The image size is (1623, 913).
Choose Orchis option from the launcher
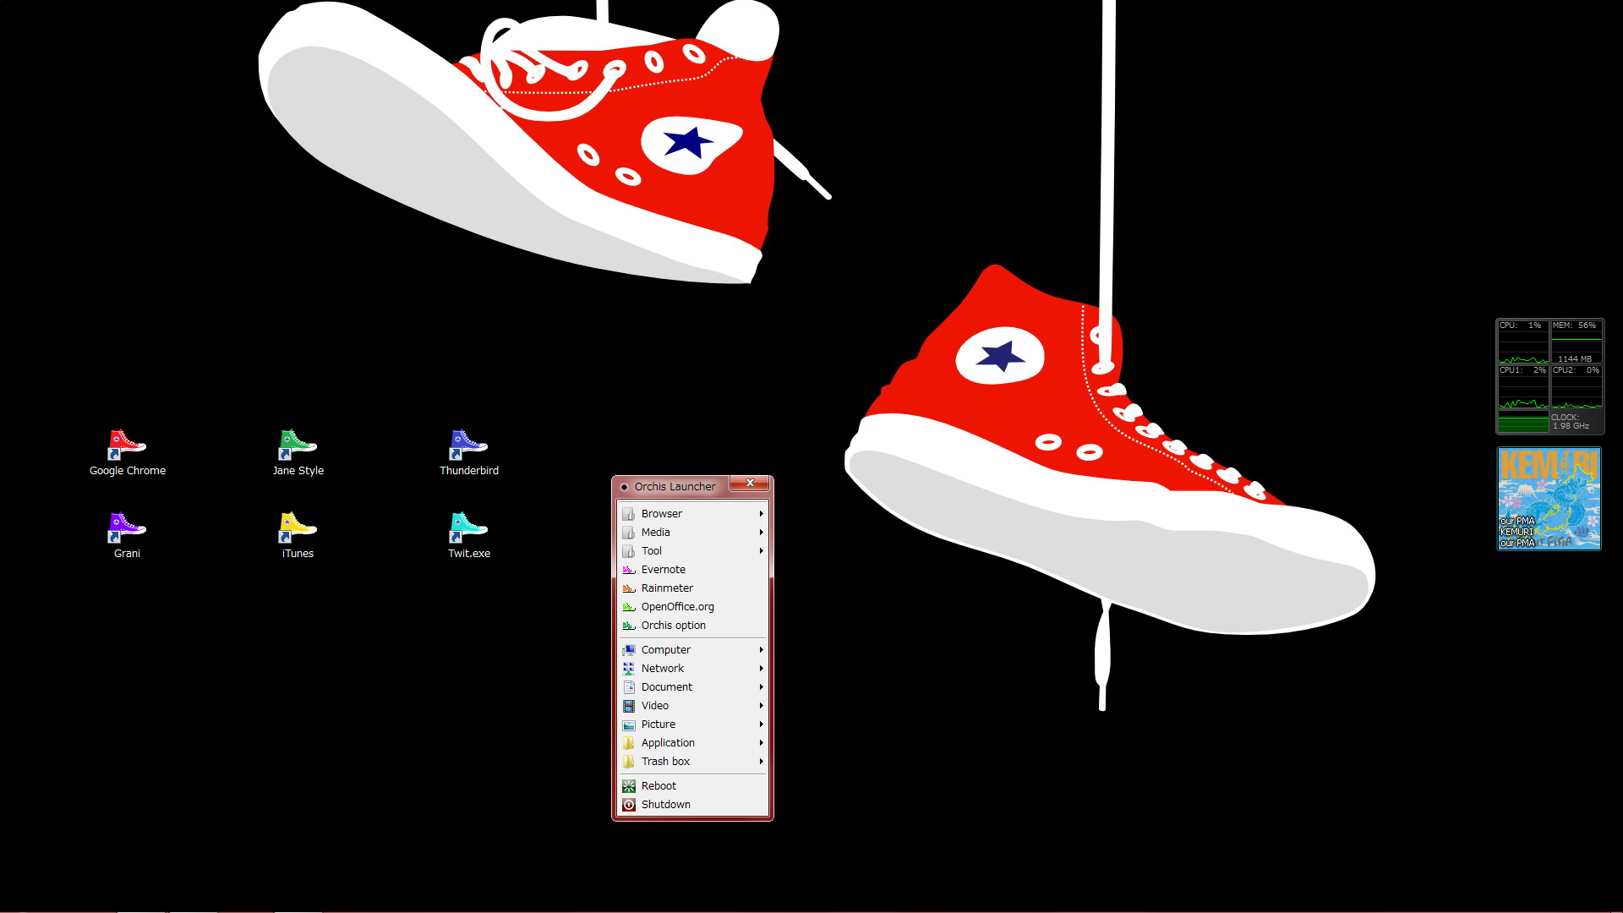point(673,626)
